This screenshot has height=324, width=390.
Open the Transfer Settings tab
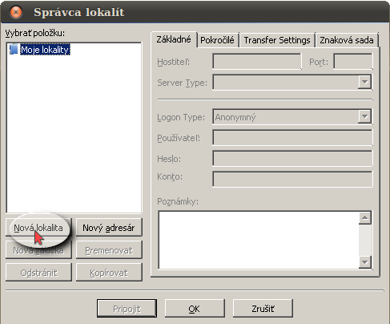277,40
